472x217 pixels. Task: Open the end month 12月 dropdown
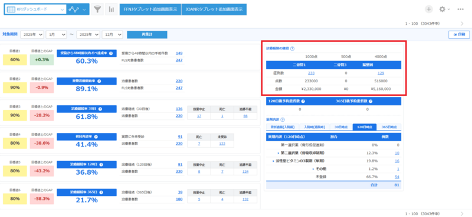tap(112, 35)
